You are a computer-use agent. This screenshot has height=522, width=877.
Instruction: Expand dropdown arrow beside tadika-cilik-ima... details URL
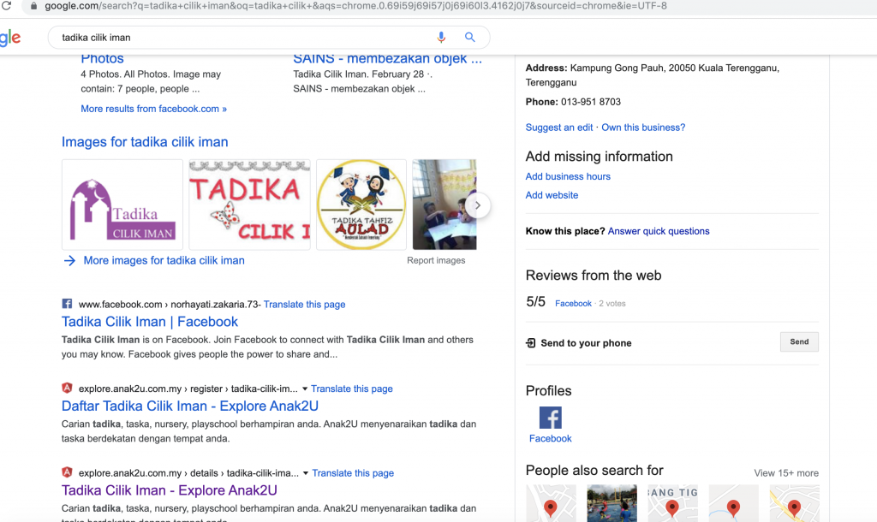pos(306,473)
